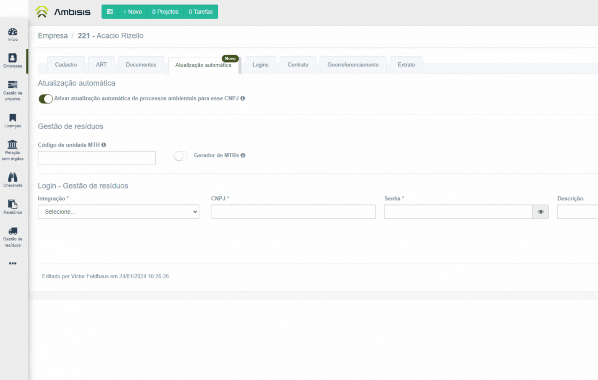
Task: Reveal the Senha password with eye icon
Action: [541, 212]
